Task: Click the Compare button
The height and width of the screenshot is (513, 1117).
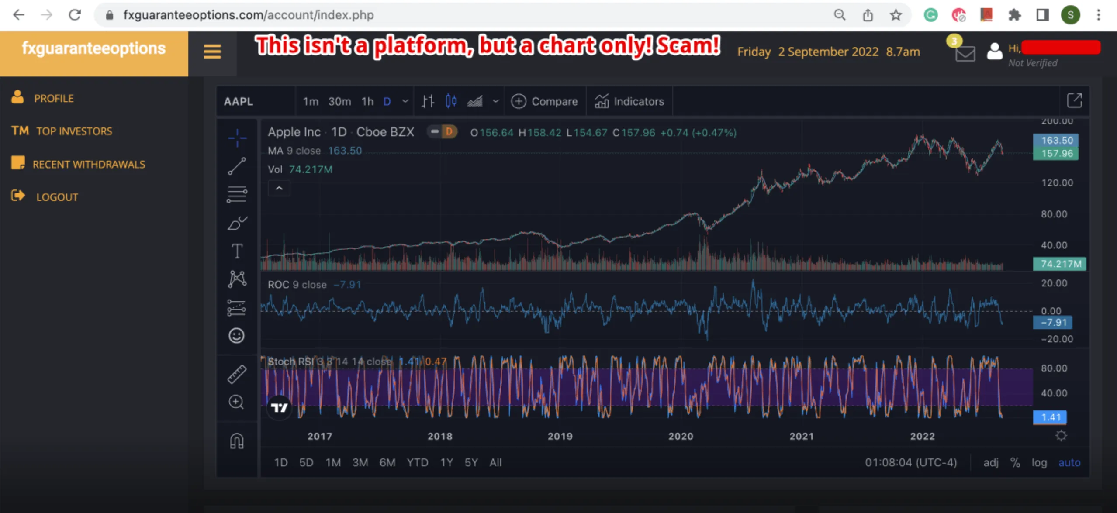Action: tap(544, 101)
